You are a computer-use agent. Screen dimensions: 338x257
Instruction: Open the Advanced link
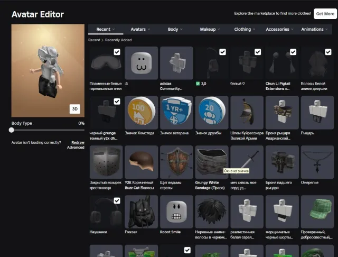point(76,148)
